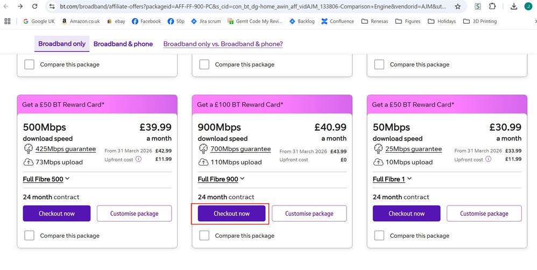
Task: Expand the Full Fibre 1 details
Action: point(392,179)
